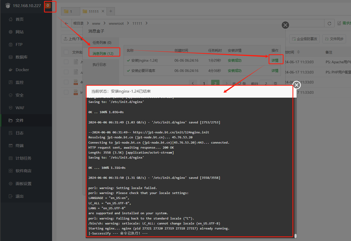The image size is (351, 241).
Task: Check the fourth file row checkbox
Action: [66, 92]
